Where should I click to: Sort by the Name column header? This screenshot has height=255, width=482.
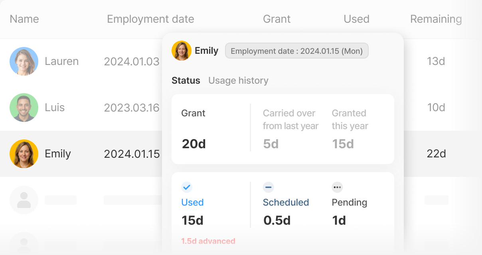pos(24,19)
